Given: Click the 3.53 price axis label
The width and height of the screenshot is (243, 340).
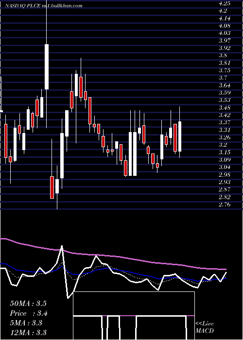Looking at the screenshot, I should click(x=225, y=100).
